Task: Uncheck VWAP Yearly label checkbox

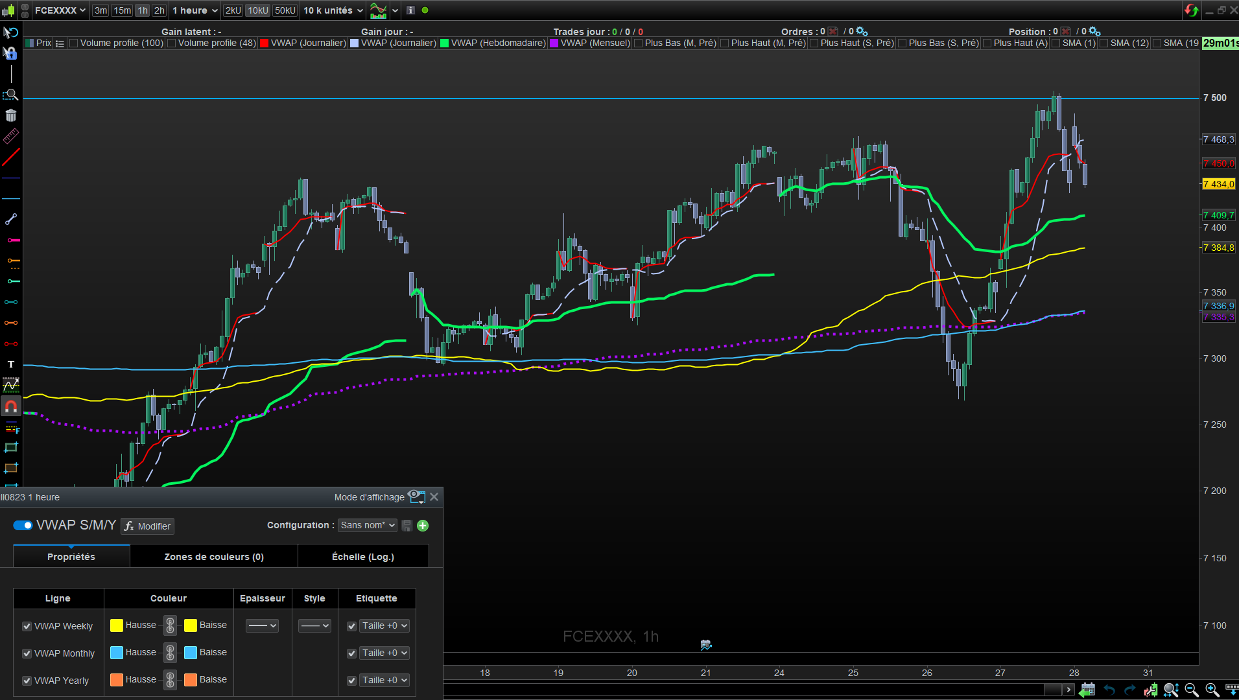Action: click(351, 681)
